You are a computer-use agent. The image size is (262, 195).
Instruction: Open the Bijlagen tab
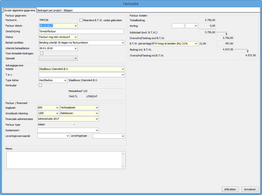click(x=68, y=10)
